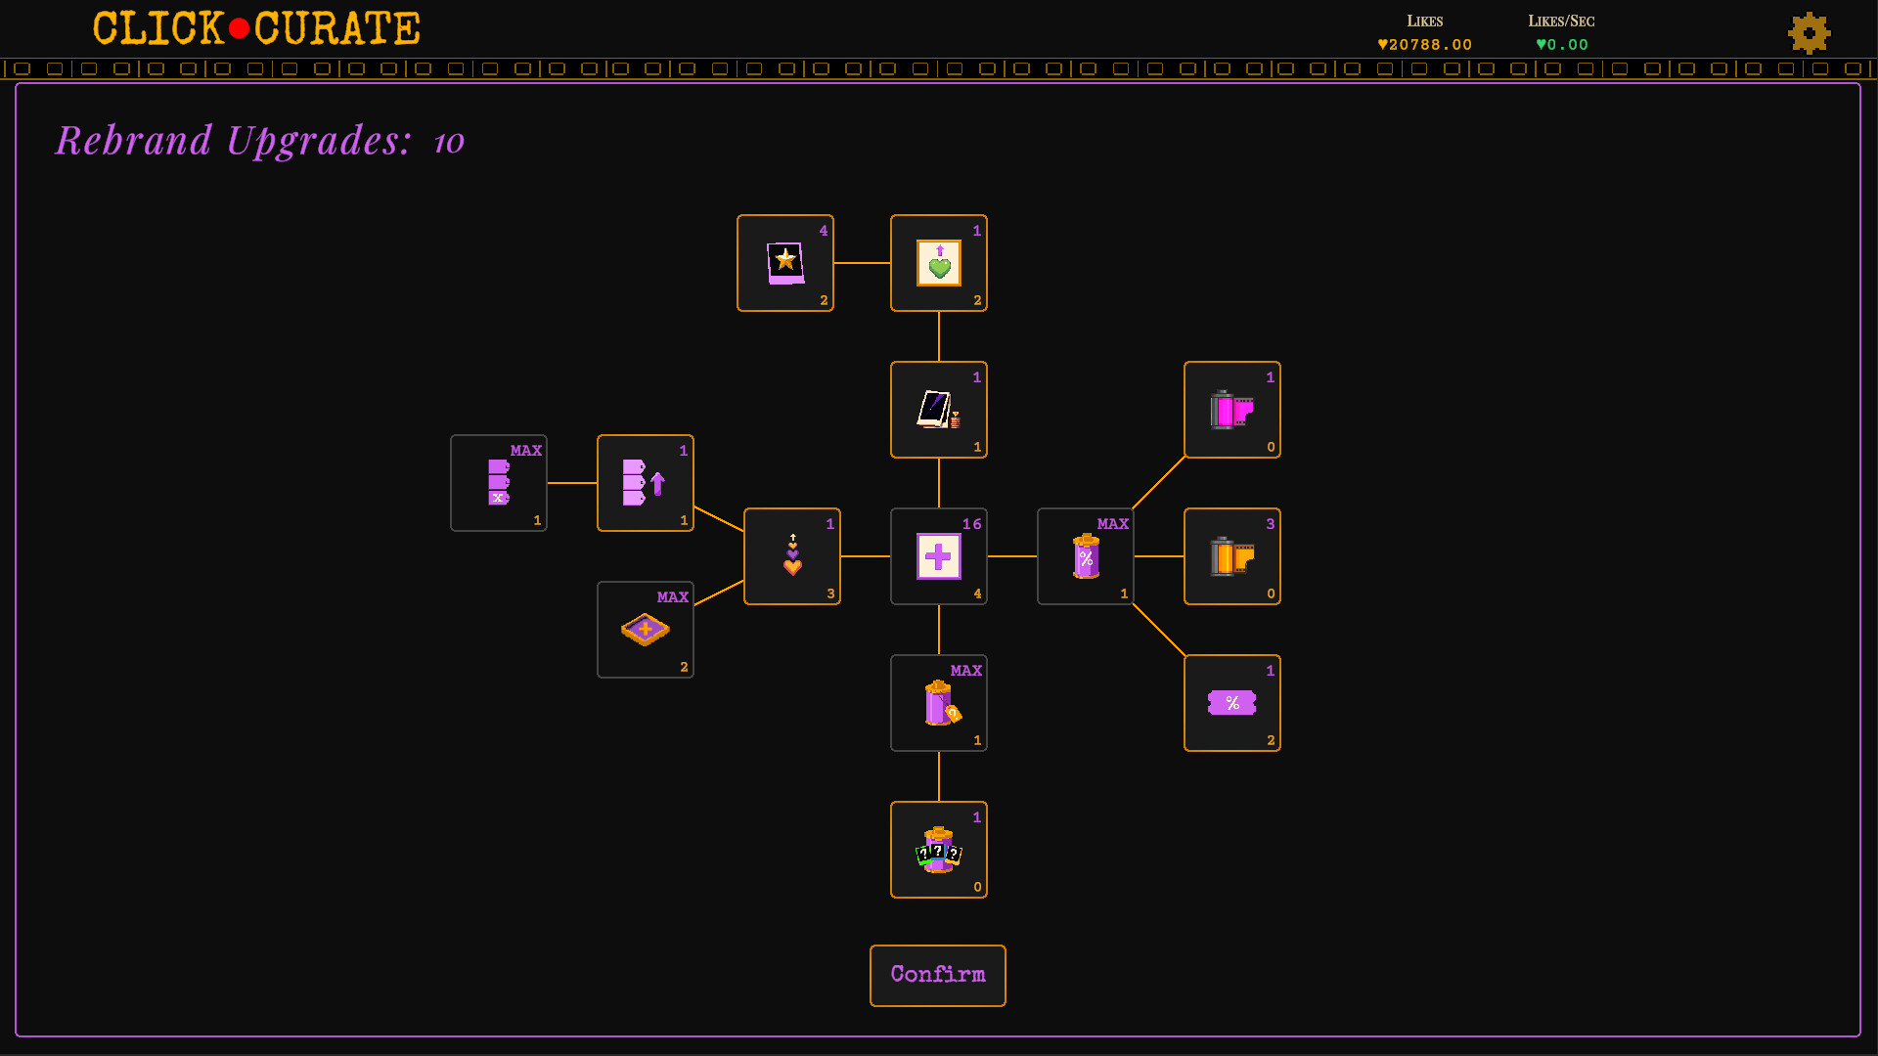Click the Likes counter value

tap(1424, 45)
